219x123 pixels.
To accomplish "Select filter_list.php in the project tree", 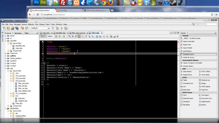I will pos(23,86).
